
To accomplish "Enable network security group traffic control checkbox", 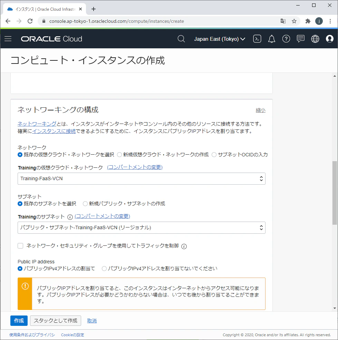I will [x=20, y=246].
